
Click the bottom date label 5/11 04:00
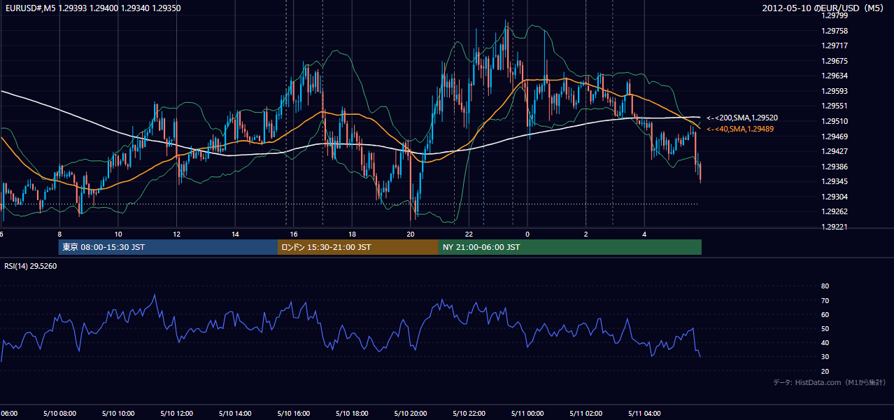[x=644, y=413]
